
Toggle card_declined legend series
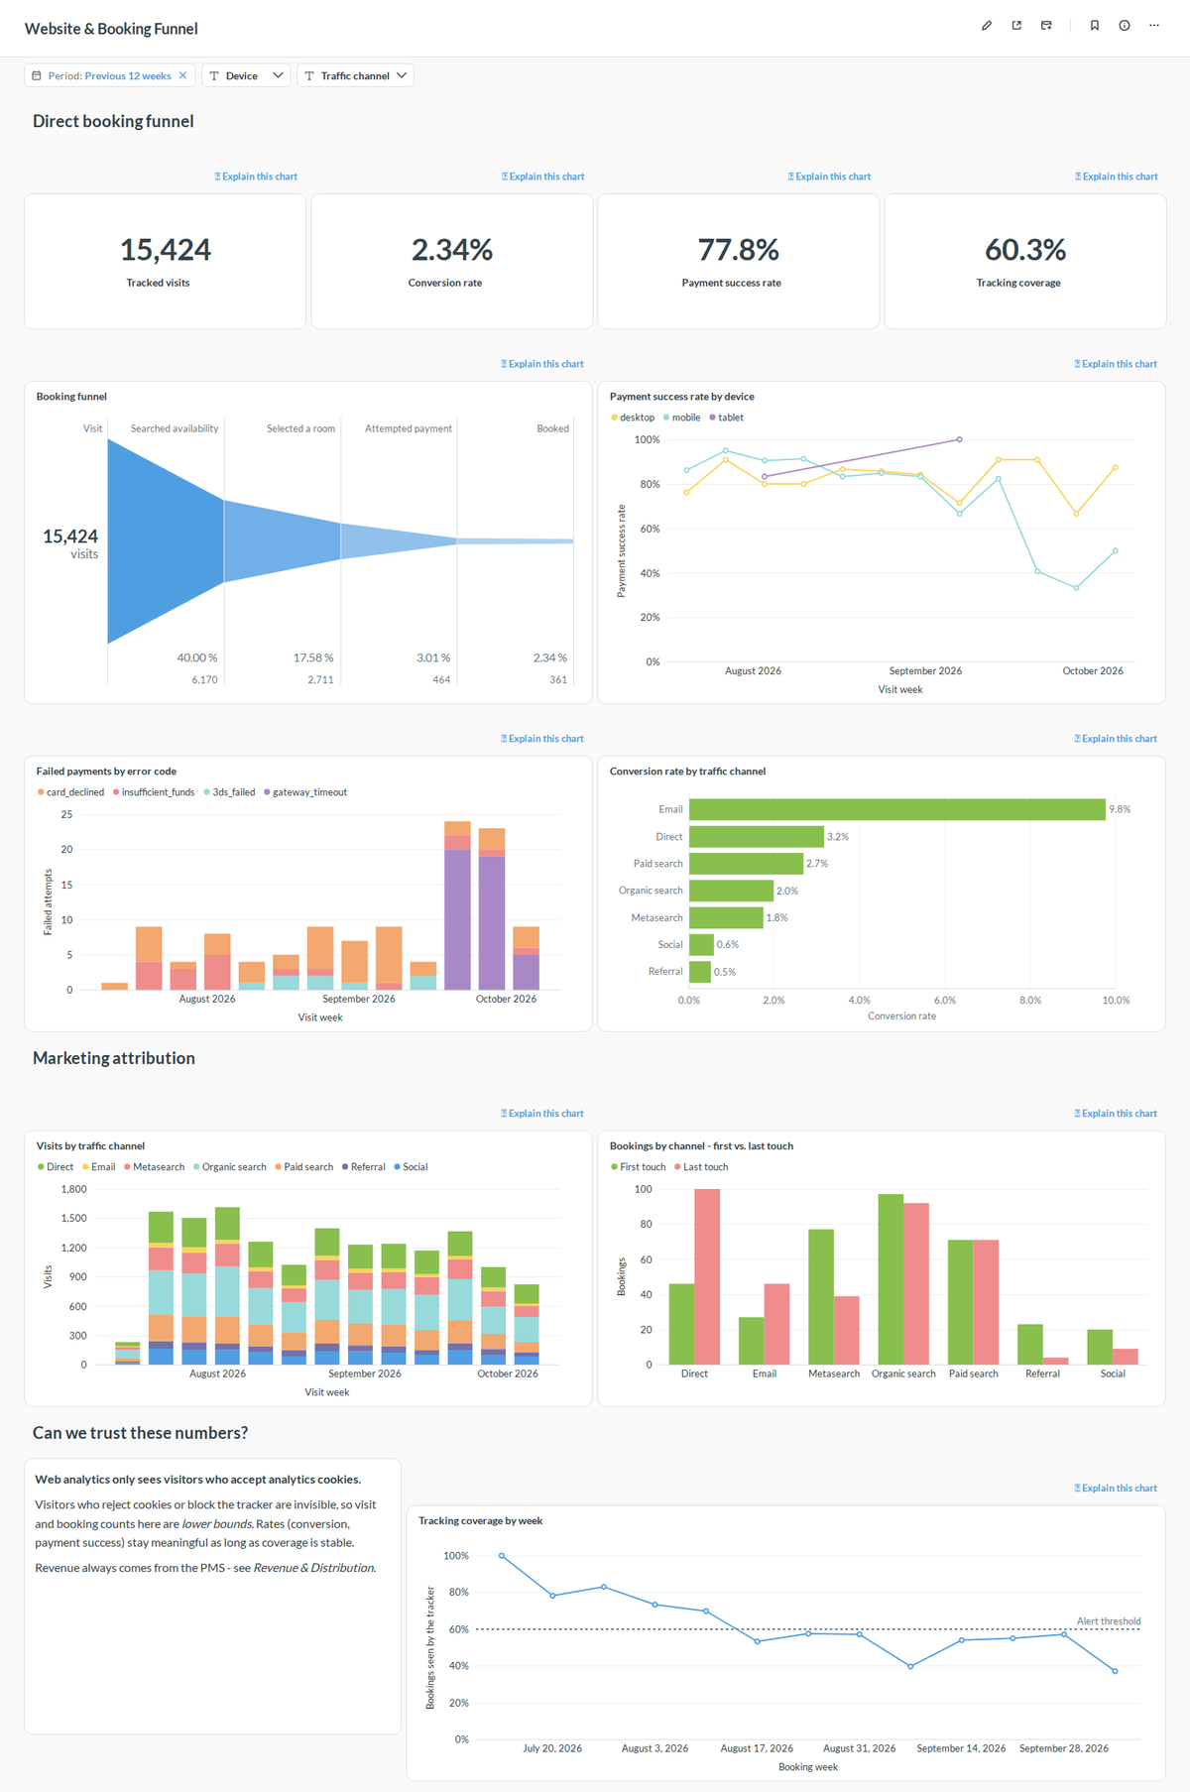[70, 792]
